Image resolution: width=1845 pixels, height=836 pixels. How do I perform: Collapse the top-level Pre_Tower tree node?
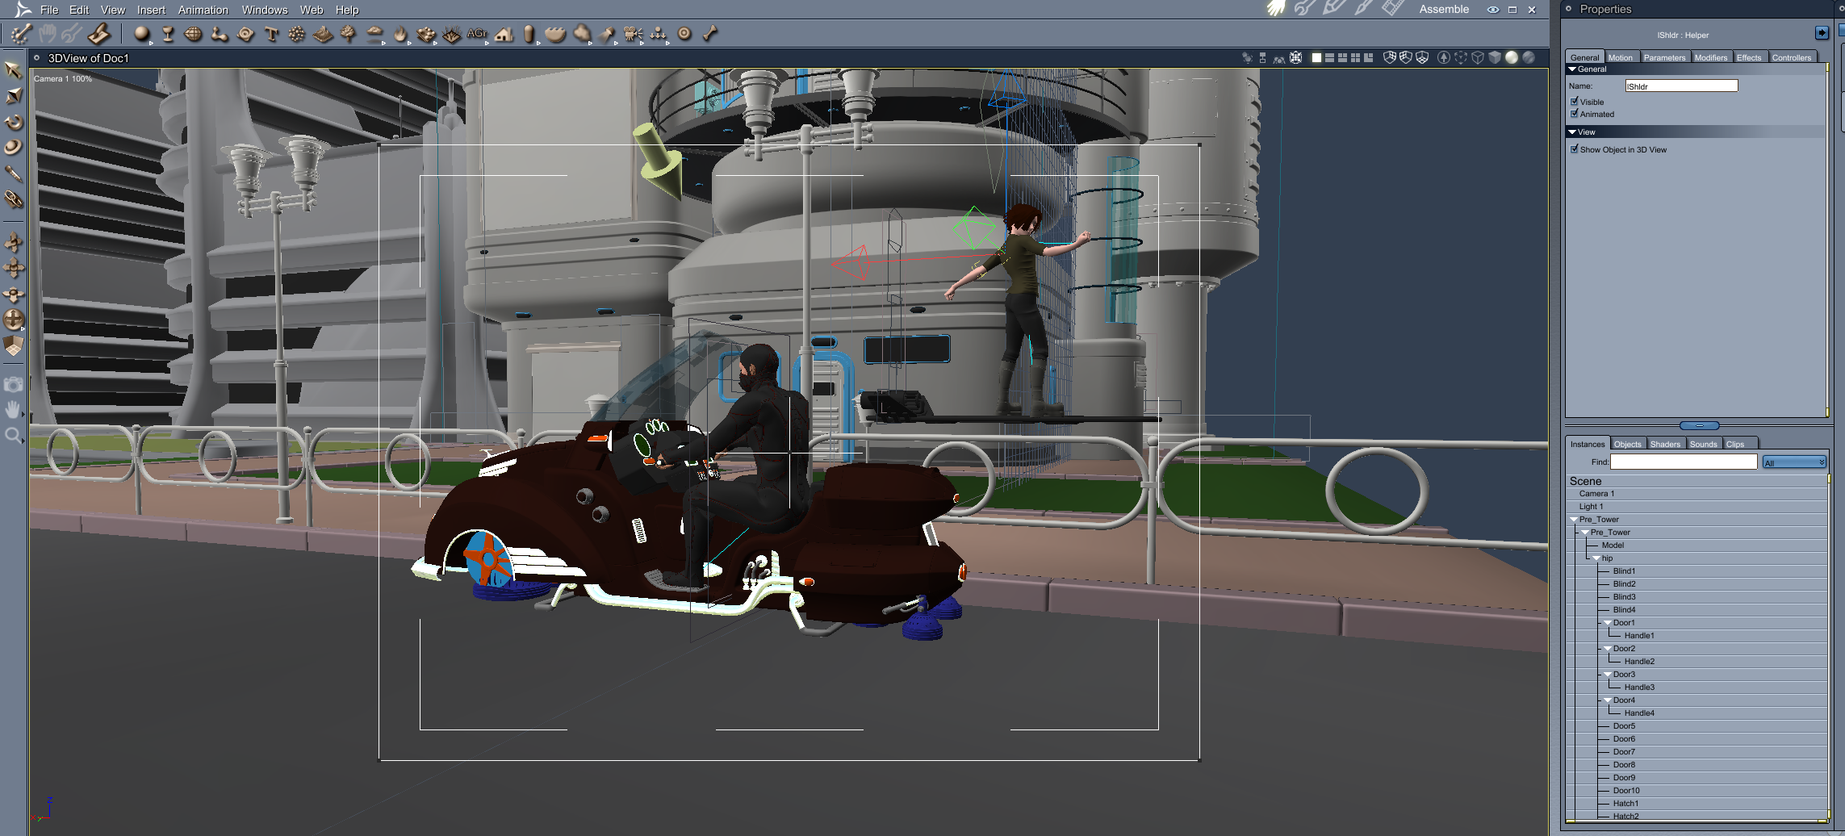[1574, 520]
